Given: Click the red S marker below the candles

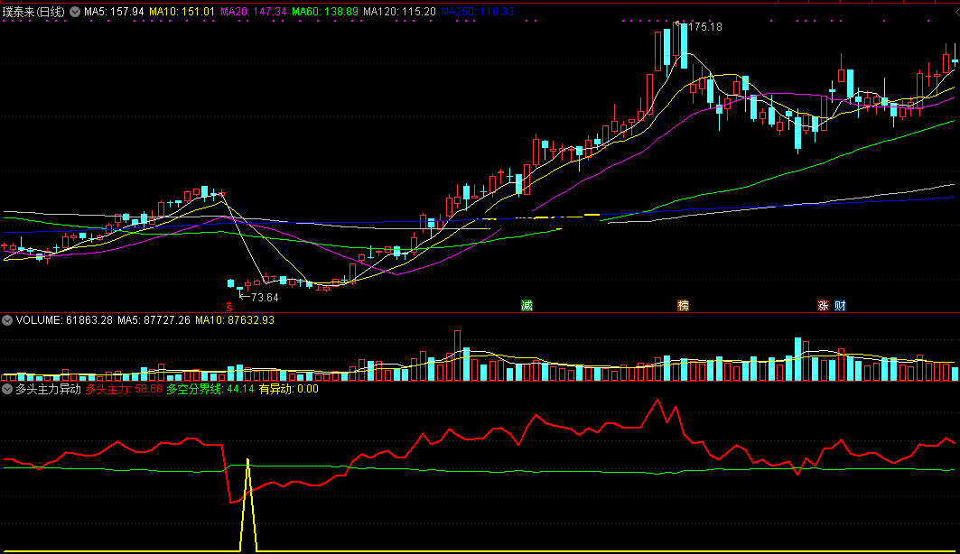Looking at the screenshot, I should tap(229, 307).
